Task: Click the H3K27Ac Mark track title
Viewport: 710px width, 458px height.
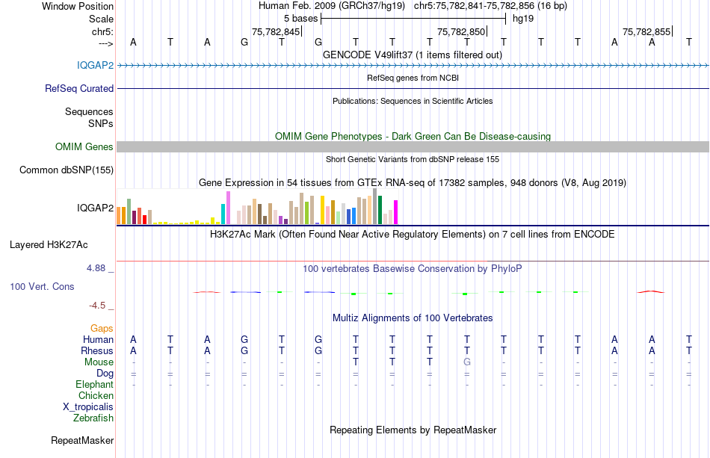Action: tap(413, 235)
